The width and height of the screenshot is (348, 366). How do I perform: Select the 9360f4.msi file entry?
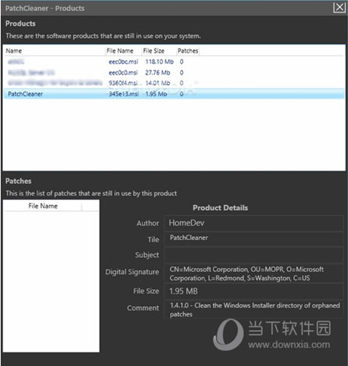tap(123, 83)
